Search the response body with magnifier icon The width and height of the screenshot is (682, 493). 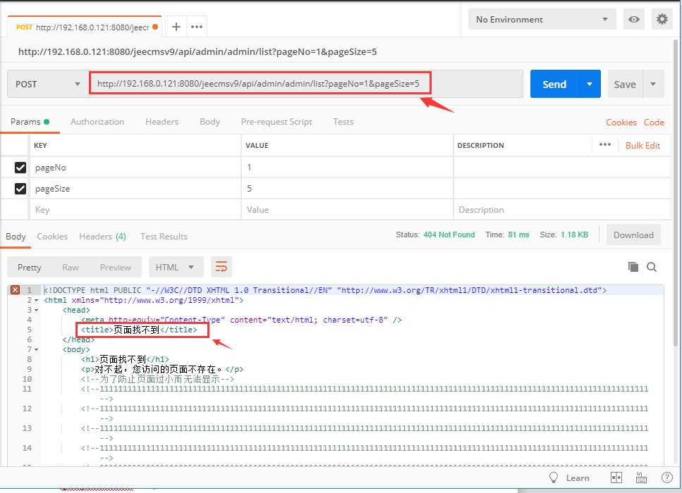(652, 267)
